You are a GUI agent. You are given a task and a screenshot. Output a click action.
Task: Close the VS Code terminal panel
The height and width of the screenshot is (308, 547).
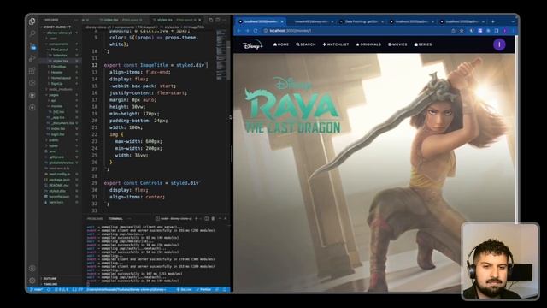[x=226, y=219]
